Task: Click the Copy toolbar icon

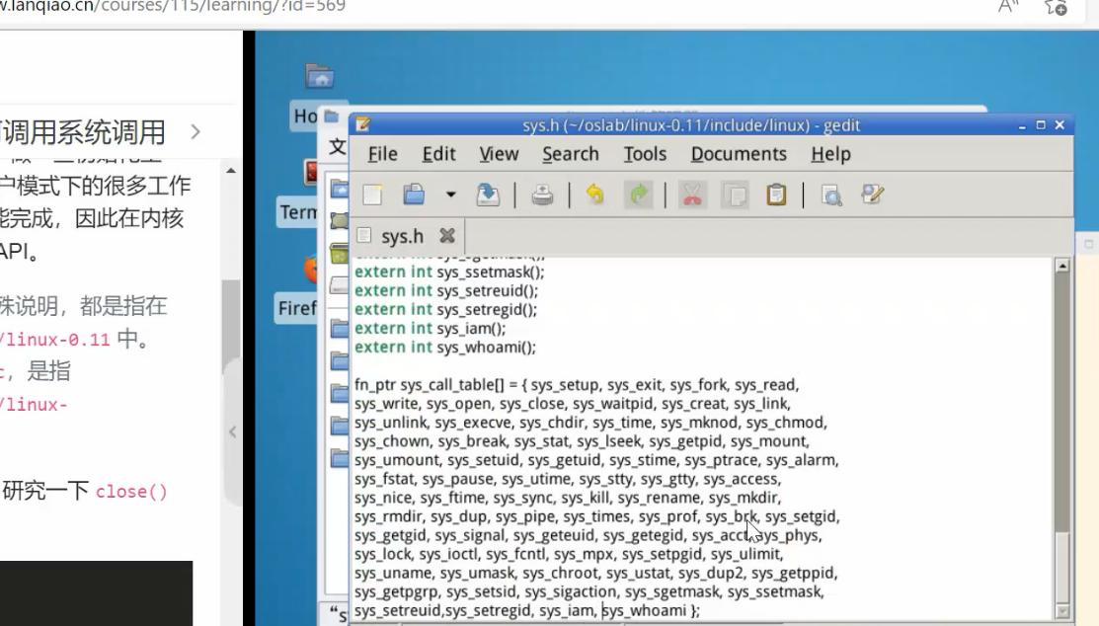Action: (x=735, y=195)
